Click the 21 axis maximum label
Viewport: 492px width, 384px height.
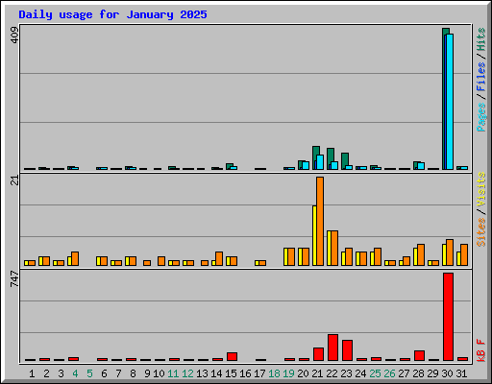14,180
